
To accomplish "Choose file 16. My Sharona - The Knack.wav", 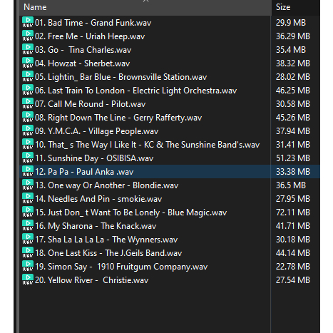I will pos(96,226).
